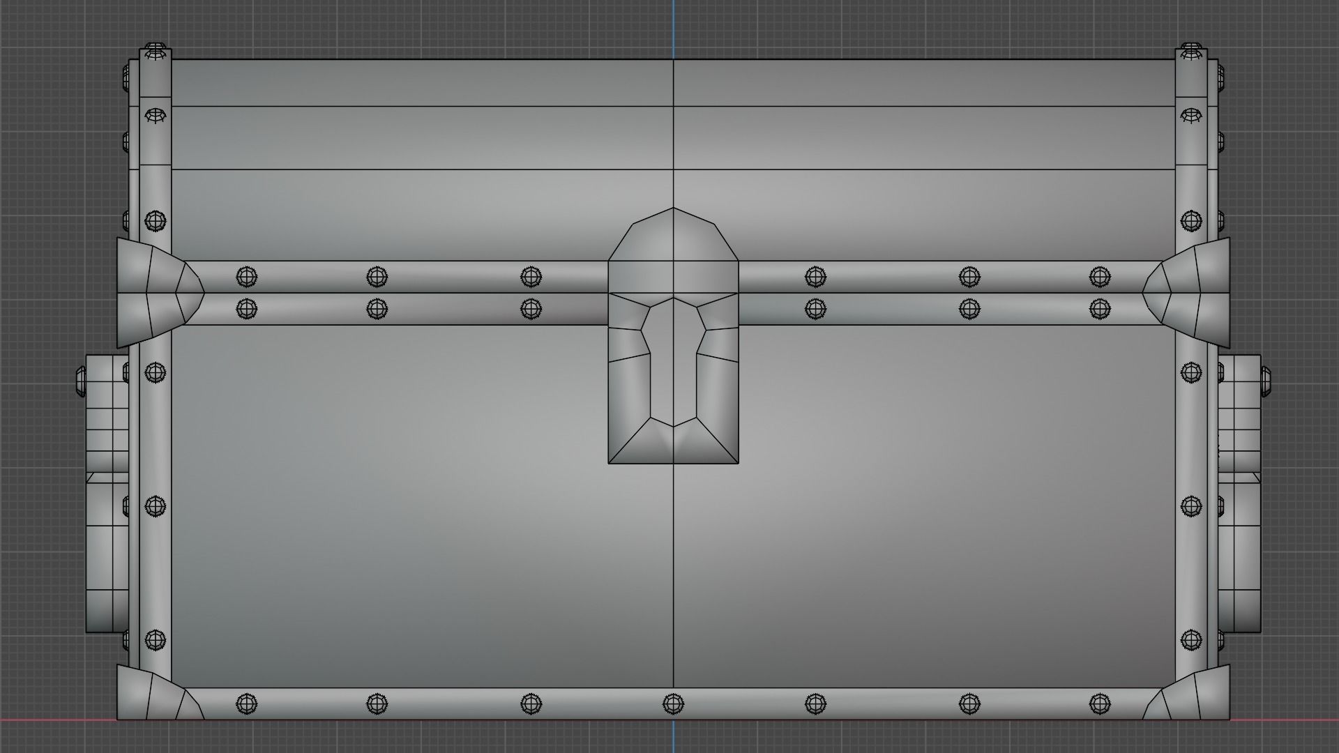Click lowest rivet on left vertical strap
This screenshot has height=753, width=1339.
156,640
